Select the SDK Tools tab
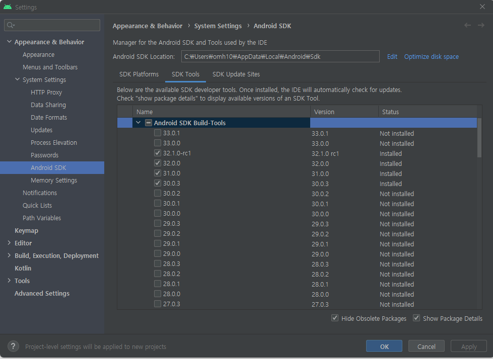Screen dimensions: 493x359 185,74
